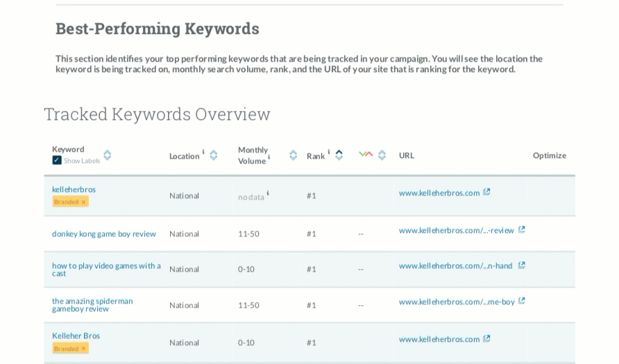Viewport: 619px width, 364px height.
Task: Visit the www.kelleherbros.com/...me-boy URL
Action: click(457, 302)
